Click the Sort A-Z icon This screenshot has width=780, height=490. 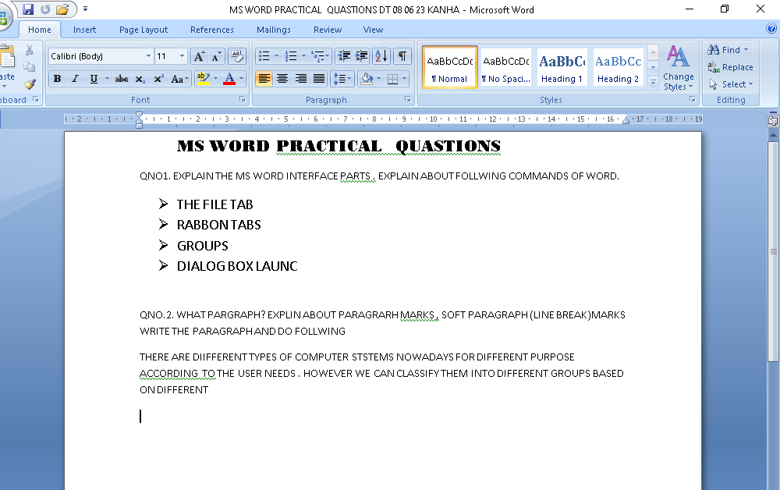381,56
